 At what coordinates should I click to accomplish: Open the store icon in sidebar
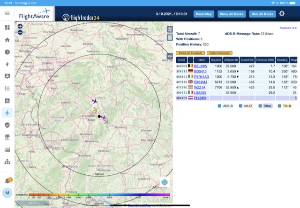pyautogui.click(x=7, y=137)
